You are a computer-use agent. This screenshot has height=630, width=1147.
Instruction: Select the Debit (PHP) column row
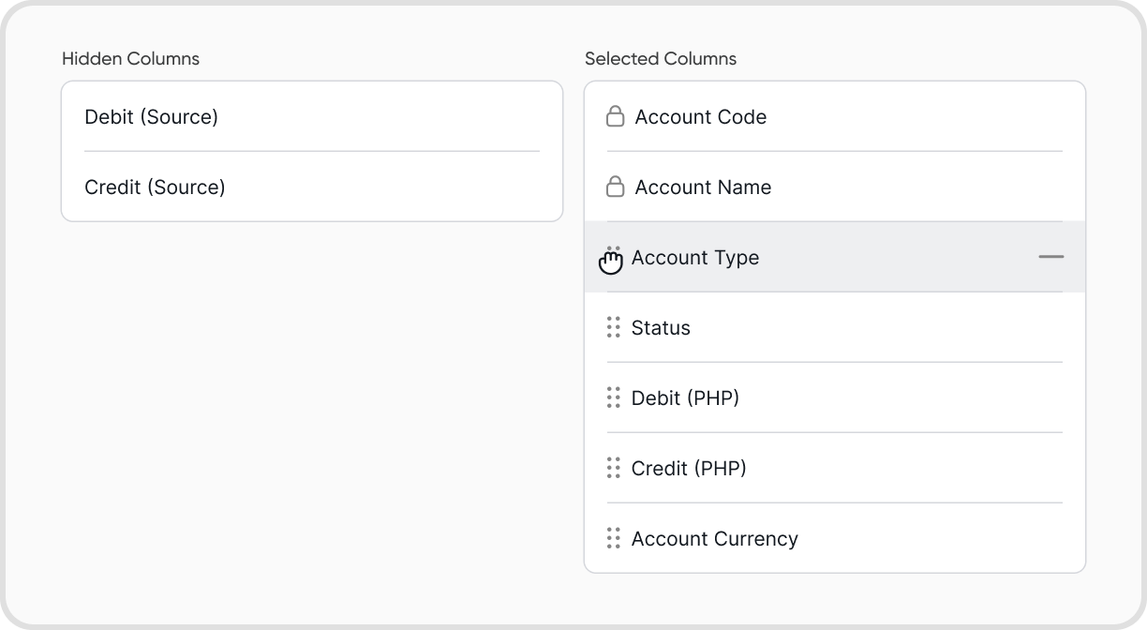coord(685,398)
